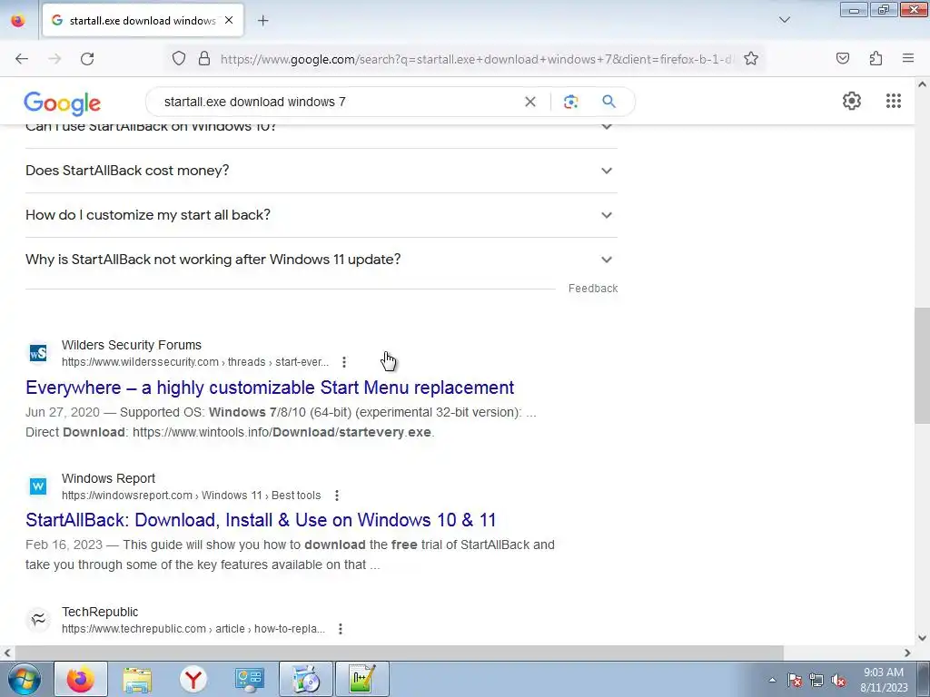The image size is (930, 697).
Task: Open Windows Explorer from taskbar
Action: coord(137,679)
